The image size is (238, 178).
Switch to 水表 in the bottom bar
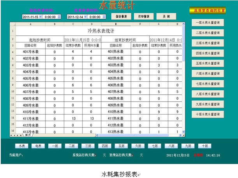22,146
